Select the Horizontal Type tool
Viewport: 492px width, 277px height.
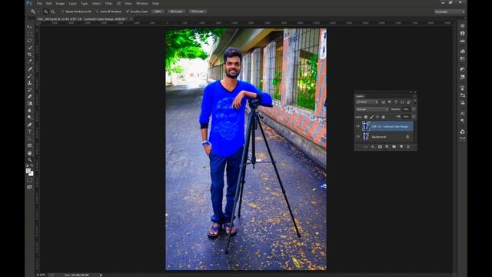29,132
